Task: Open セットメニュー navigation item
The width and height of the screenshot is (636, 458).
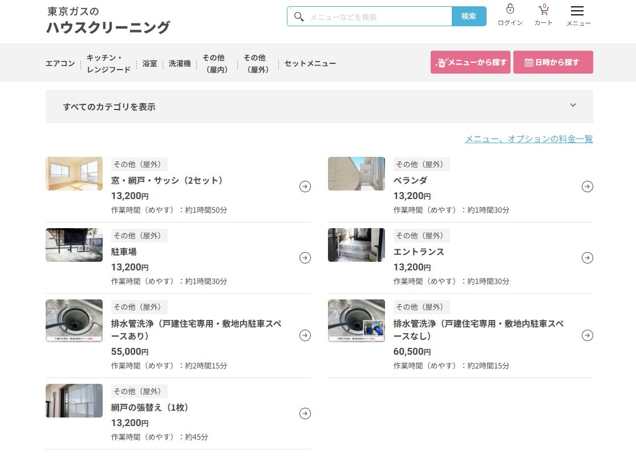Action: pyautogui.click(x=310, y=63)
